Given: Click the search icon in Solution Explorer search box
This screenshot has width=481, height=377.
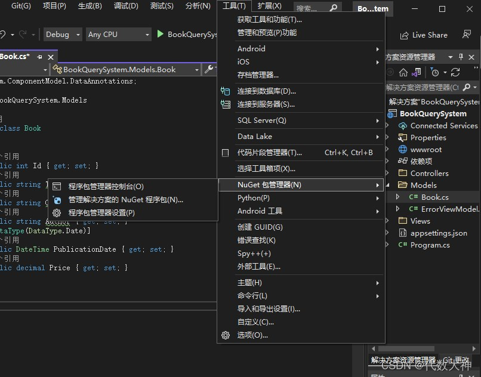Looking at the screenshot, I should [466, 88].
